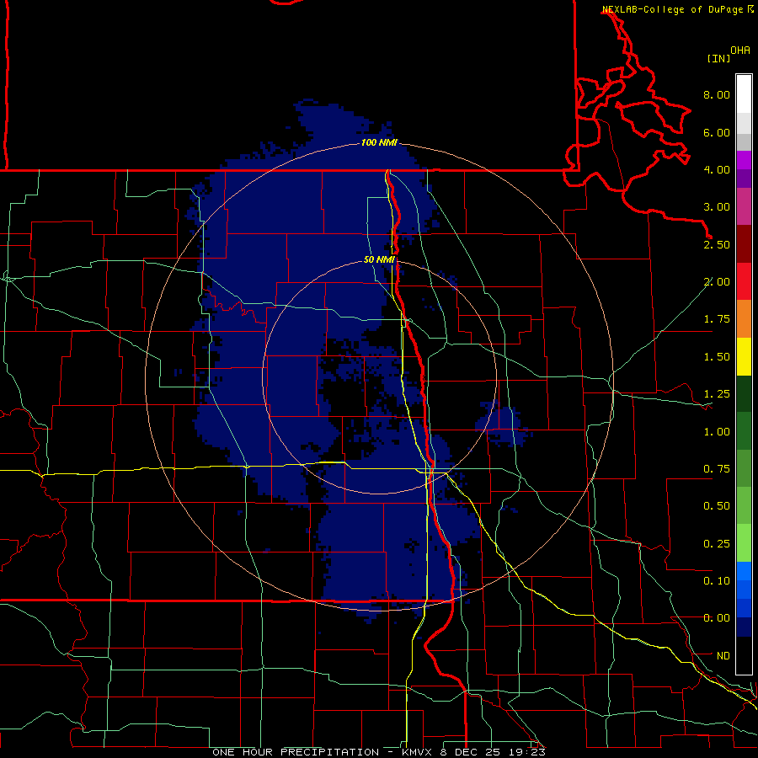Image resolution: width=758 pixels, height=758 pixels.
Task: Click the 50 NMI range ring label
Action: [379, 260]
